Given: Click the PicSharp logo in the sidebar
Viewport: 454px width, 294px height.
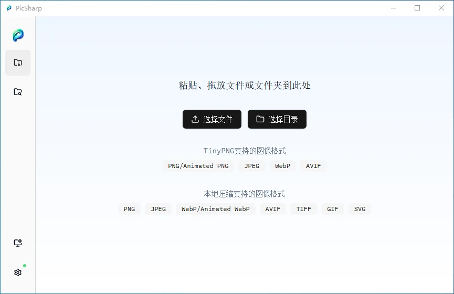Looking at the screenshot, I should pos(18,35).
